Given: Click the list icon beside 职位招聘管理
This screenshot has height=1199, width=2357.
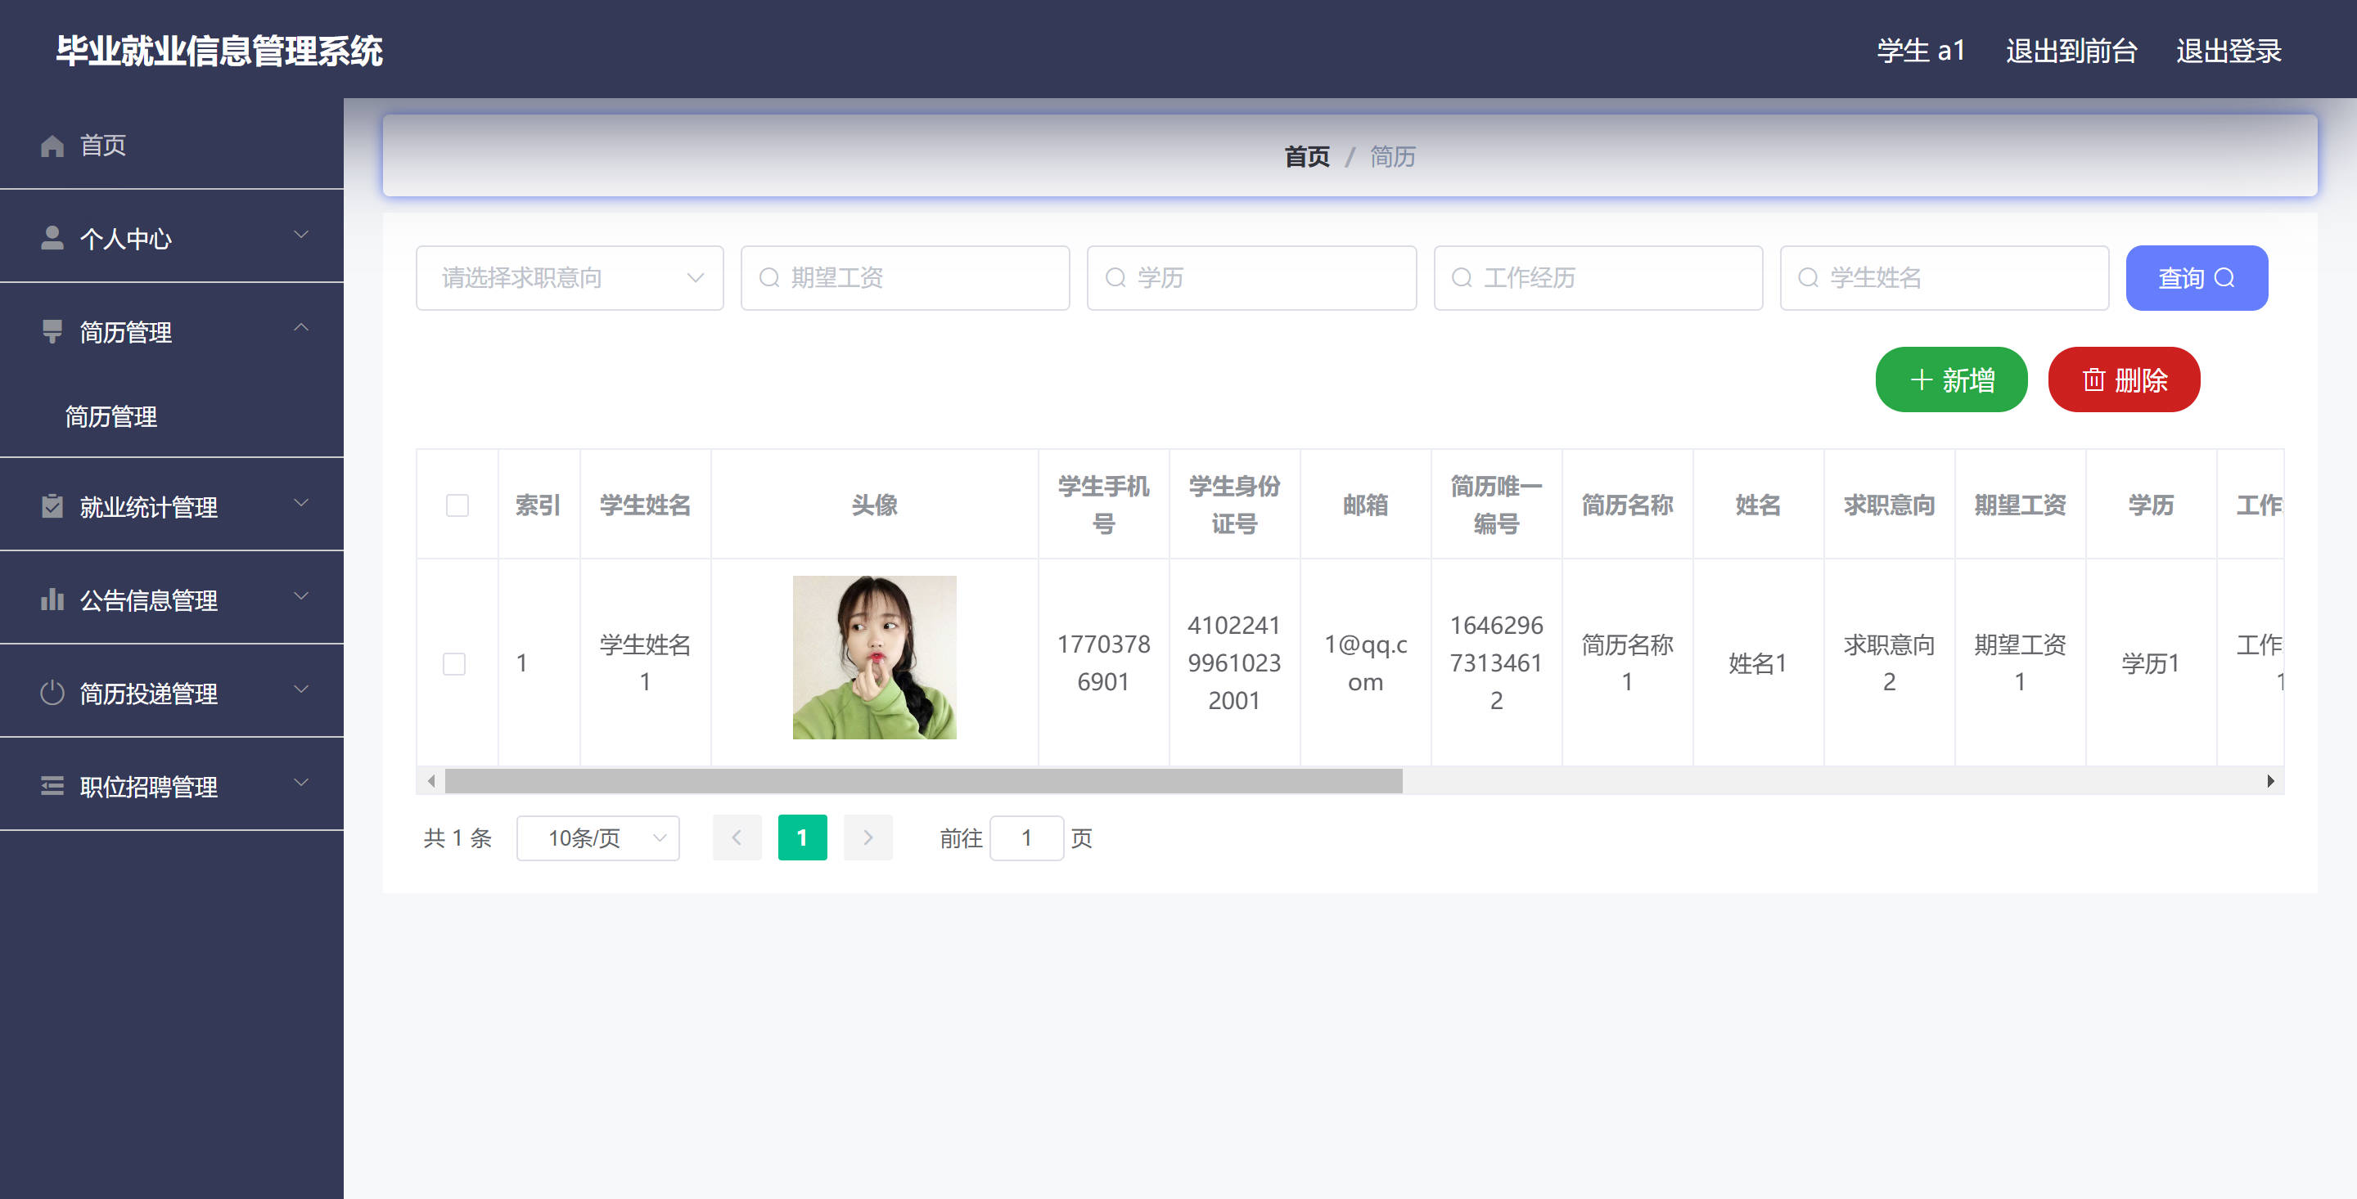Looking at the screenshot, I should click(x=52, y=786).
